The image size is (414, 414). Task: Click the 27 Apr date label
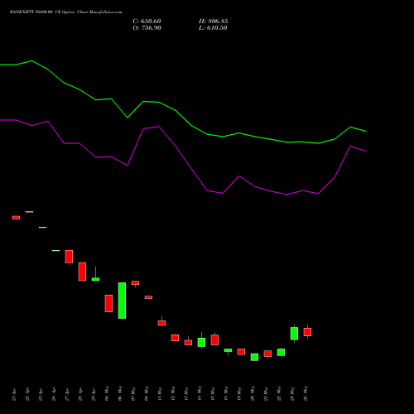click(67, 395)
